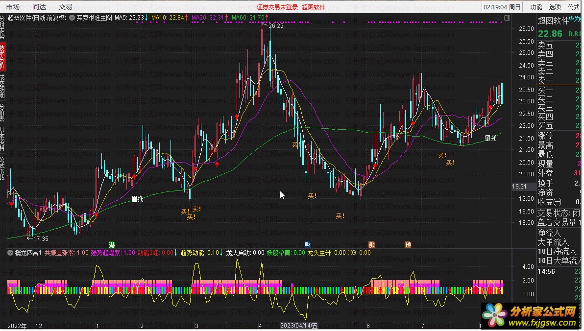Click the 17.35 low price label
The height and width of the screenshot is (331, 584).
[41, 239]
